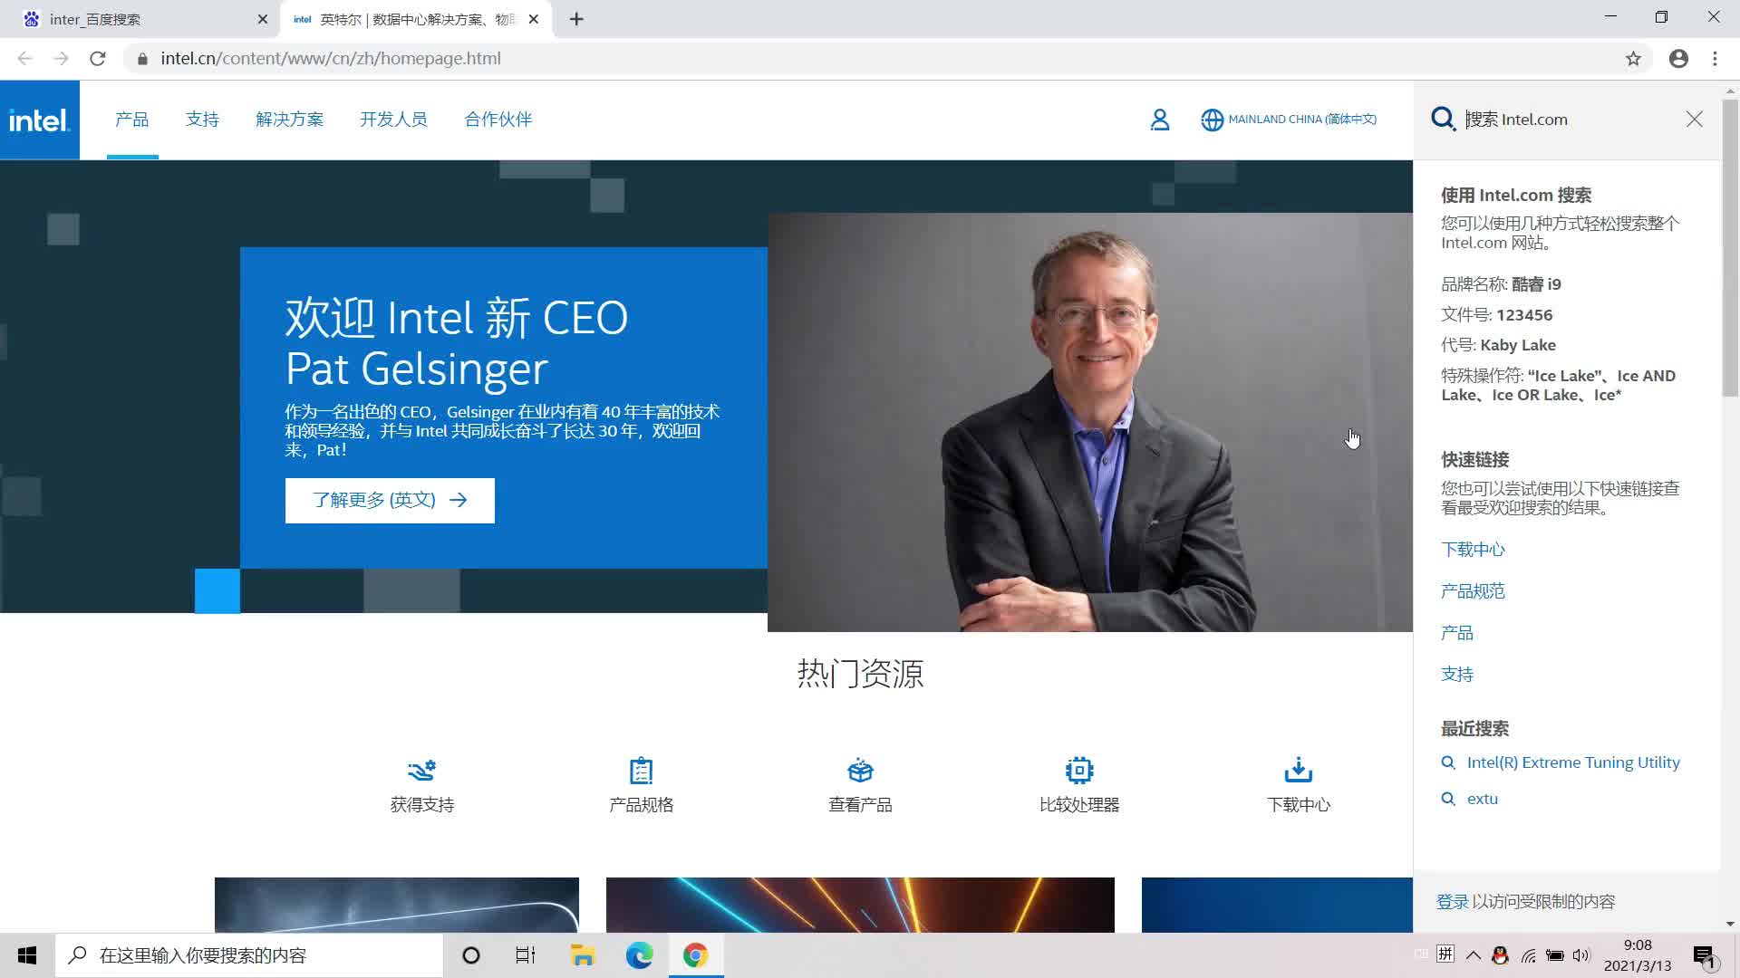
Task: Open the user account sign-in icon
Action: click(x=1160, y=120)
